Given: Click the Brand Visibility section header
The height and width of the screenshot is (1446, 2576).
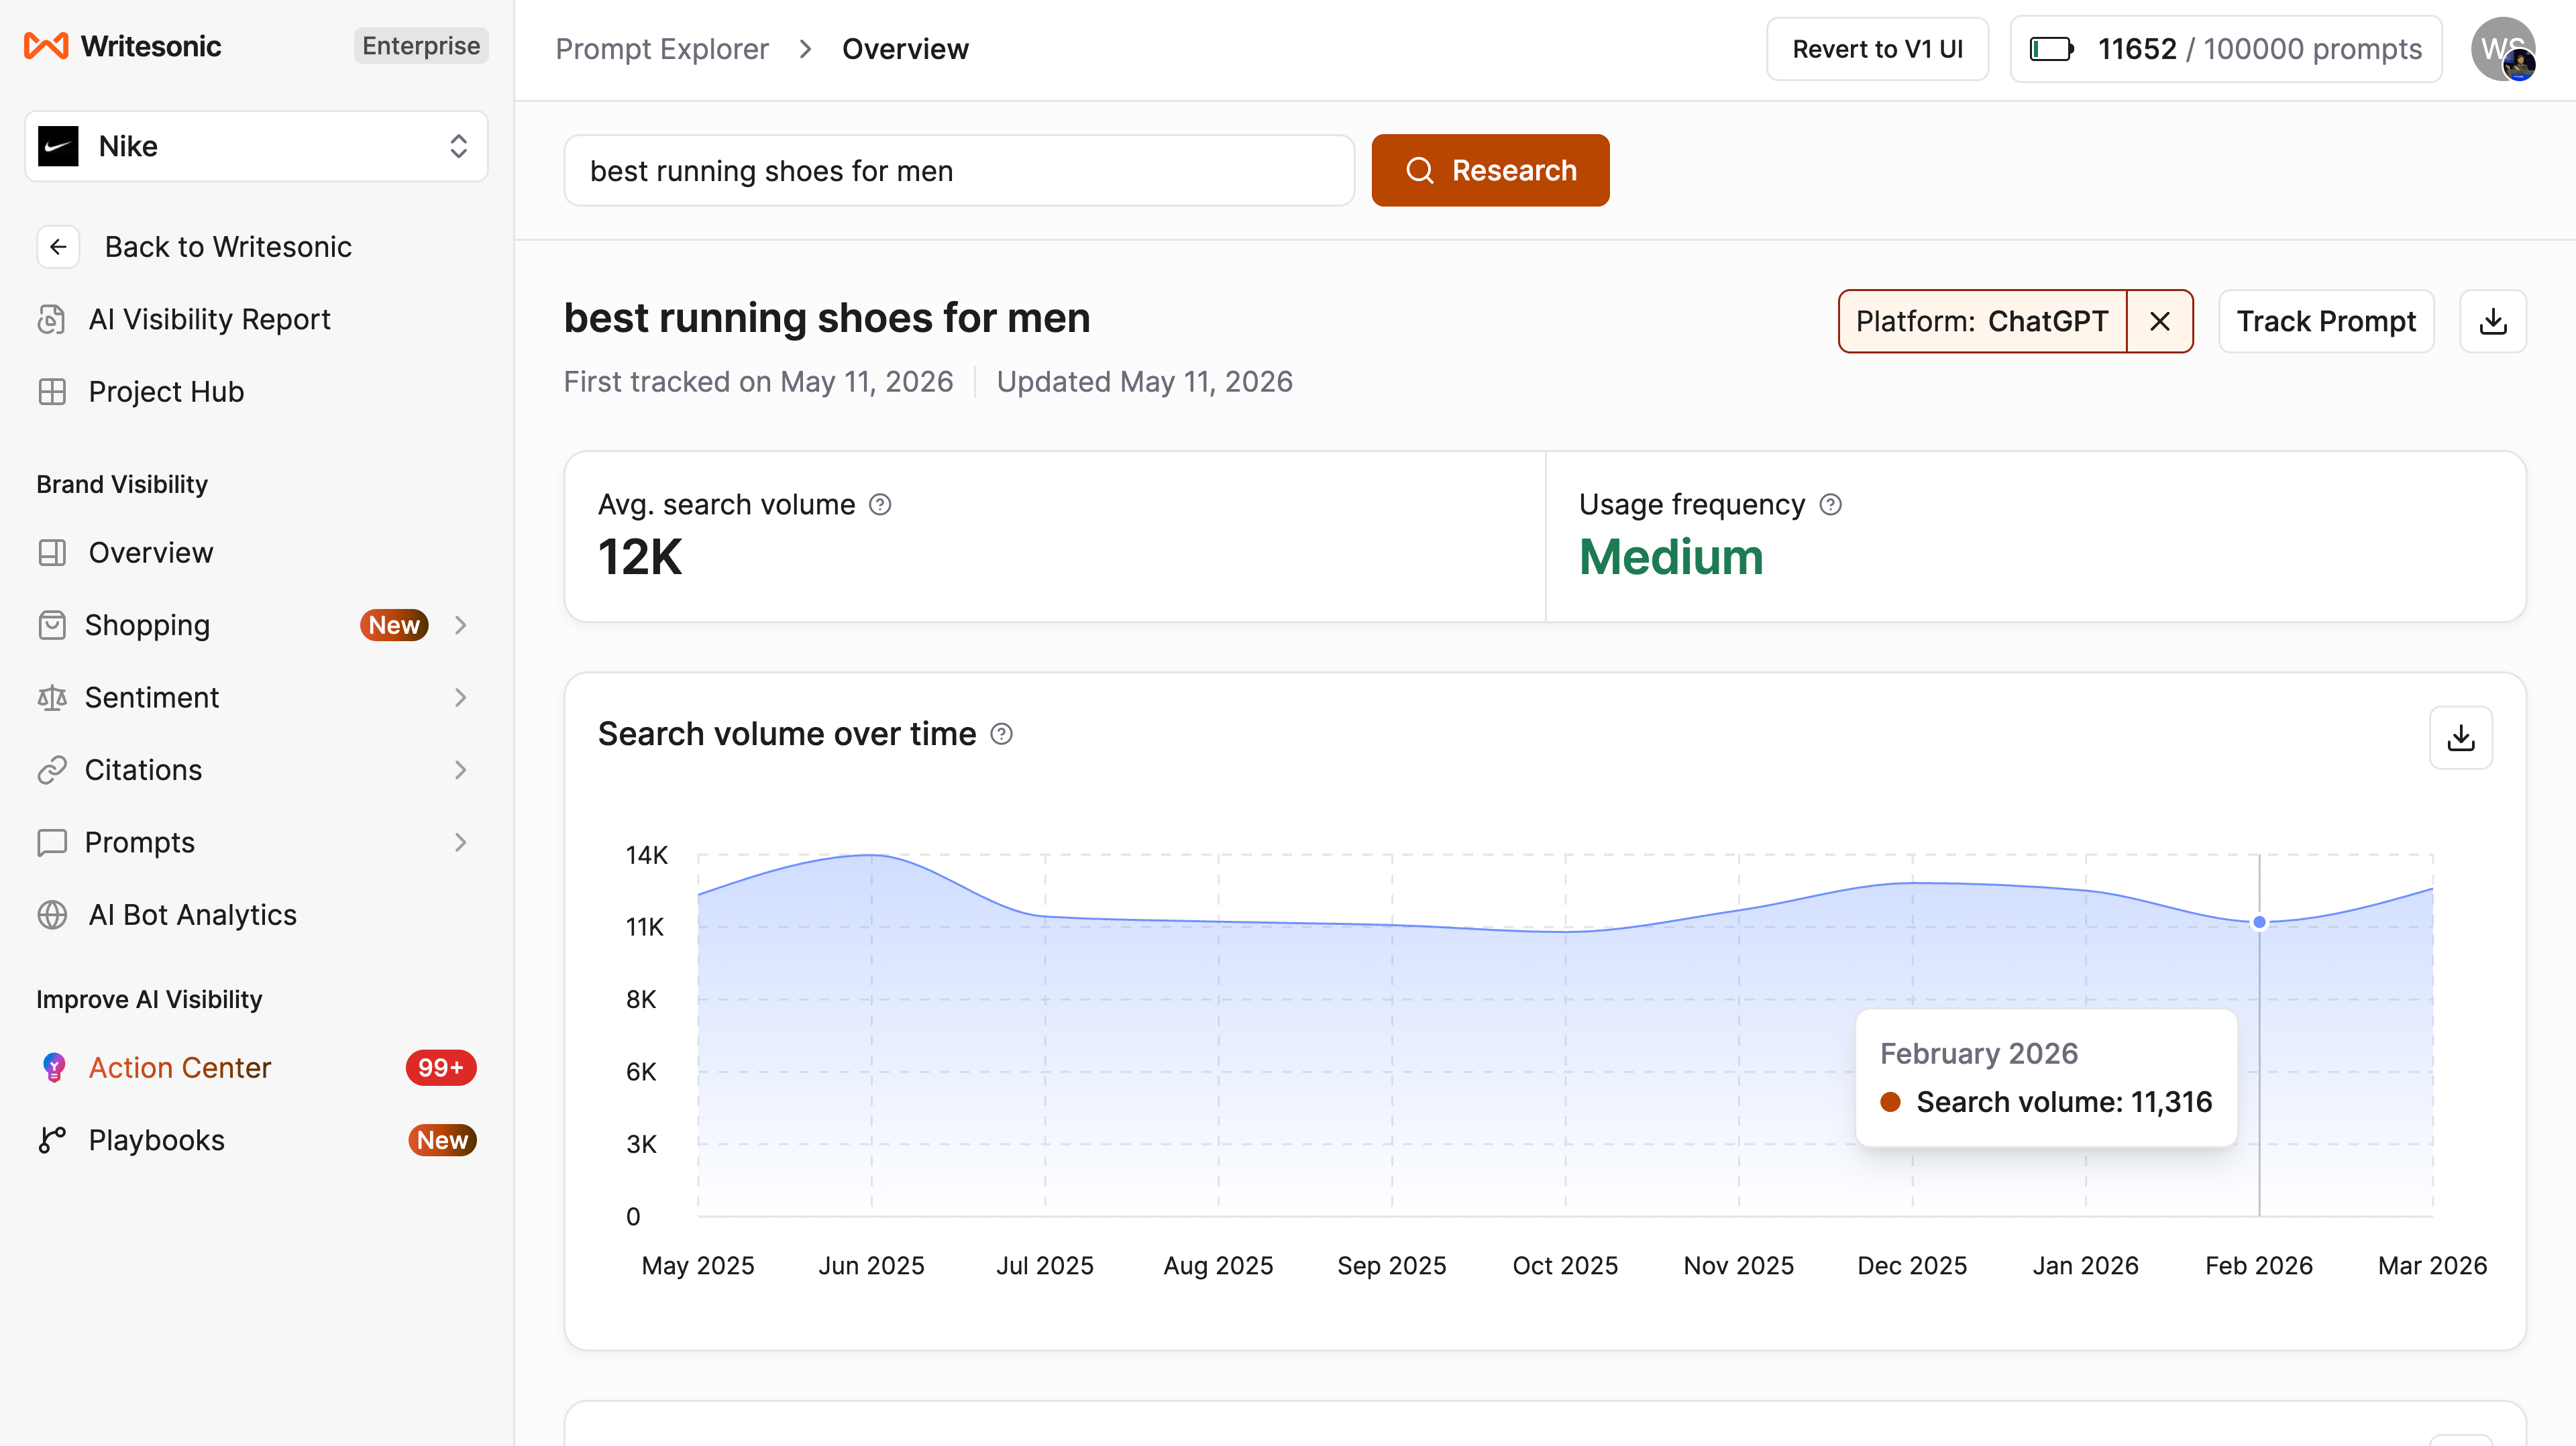Looking at the screenshot, I should pos(122,484).
